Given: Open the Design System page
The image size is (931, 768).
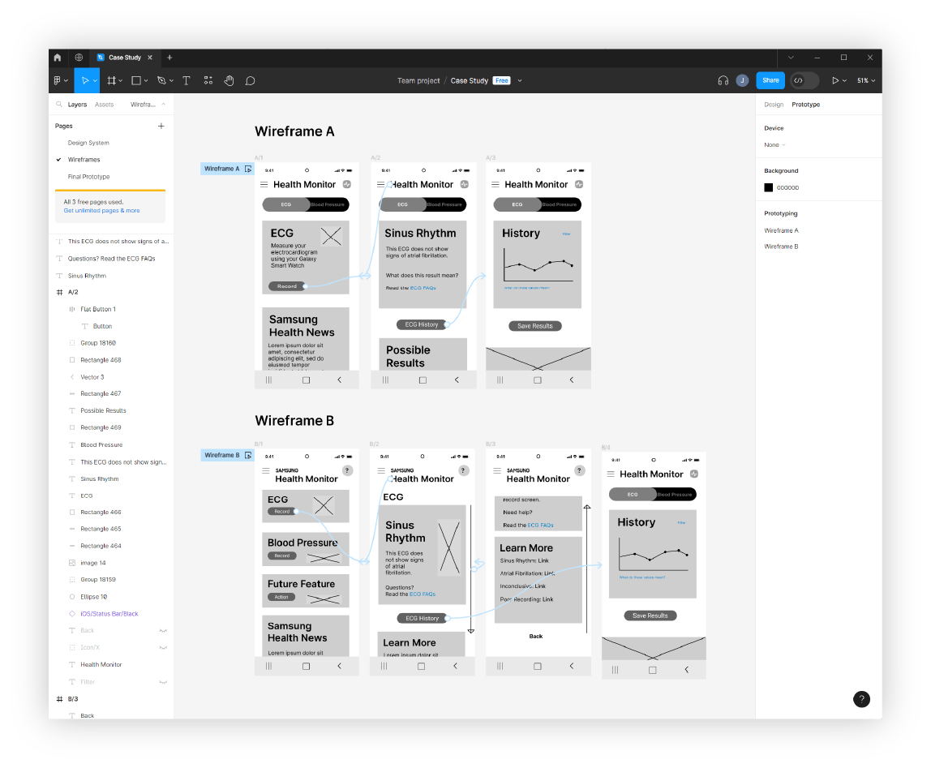Looking at the screenshot, I should coord(88,144).
